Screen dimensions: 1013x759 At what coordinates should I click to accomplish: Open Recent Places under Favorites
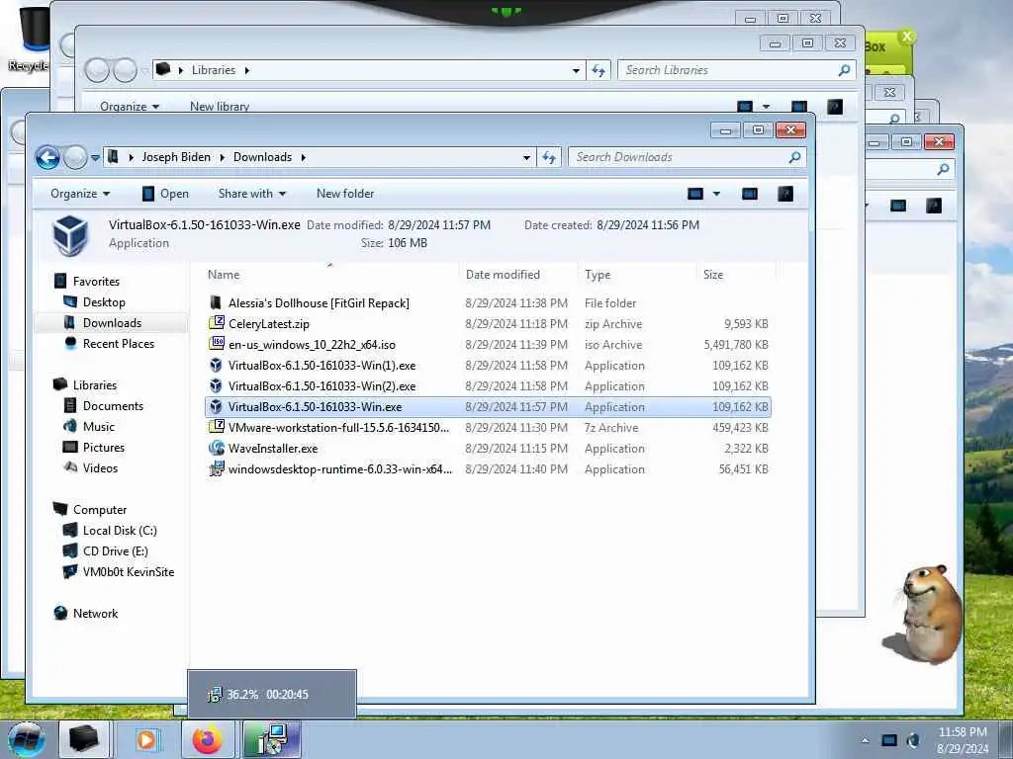[119, 344]
